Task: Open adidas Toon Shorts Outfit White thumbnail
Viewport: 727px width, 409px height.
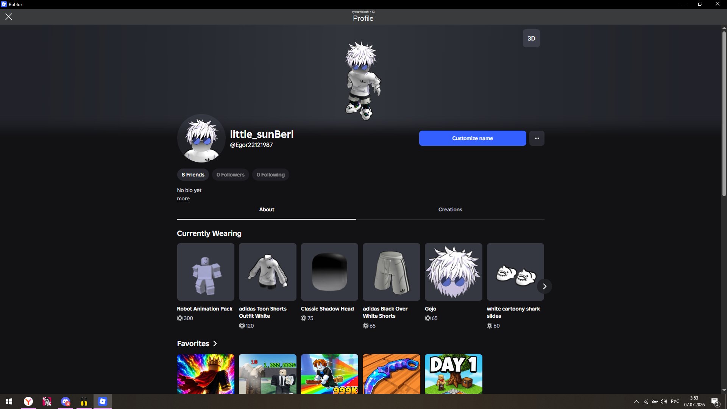Action: [268, 272]
